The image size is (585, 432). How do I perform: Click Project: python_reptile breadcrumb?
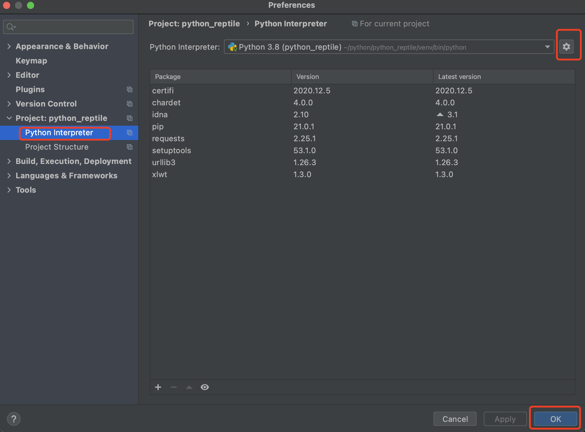point(194,24)
